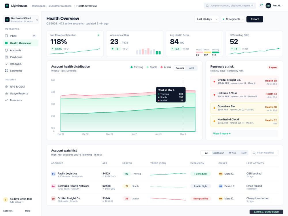Click the DP owner avatar for Devon P.
This screenshot has height=216, width=288.
[x=221, y=186]
